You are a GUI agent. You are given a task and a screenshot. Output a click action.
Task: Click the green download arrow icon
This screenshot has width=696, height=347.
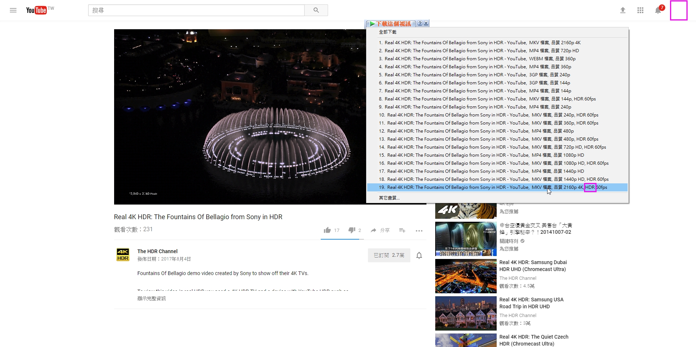click(372, 24)
